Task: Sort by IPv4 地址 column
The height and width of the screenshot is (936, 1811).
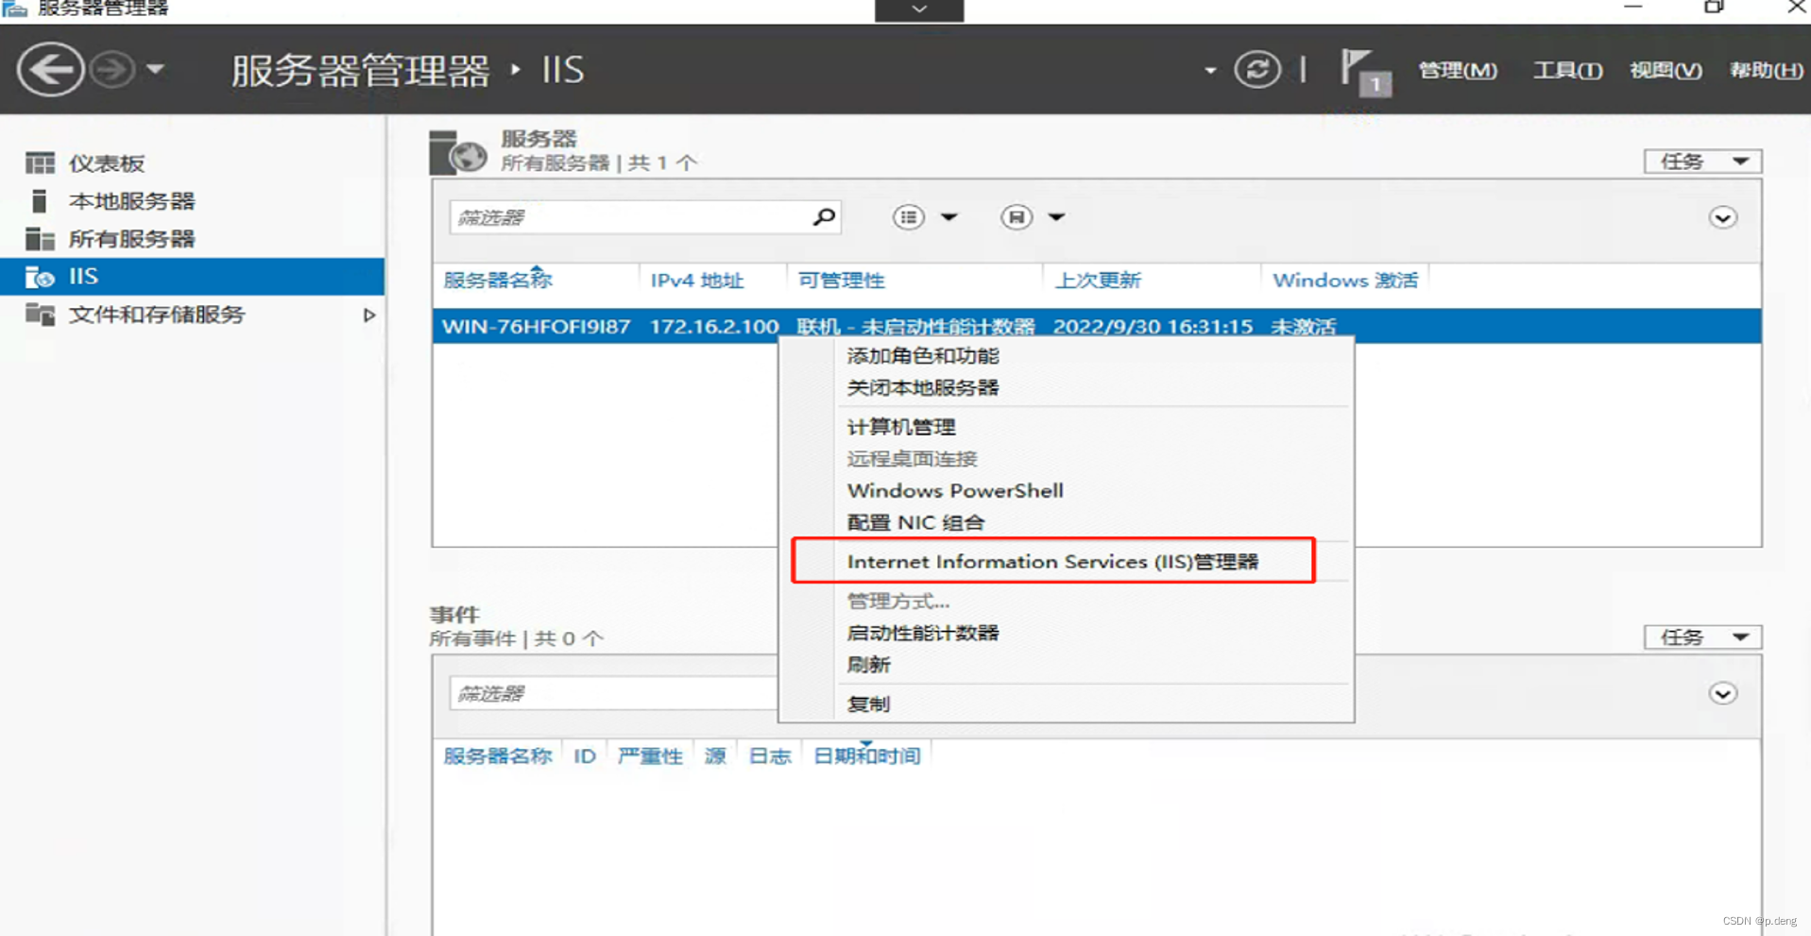Action: pyautogui.click(x=697, y=281)
